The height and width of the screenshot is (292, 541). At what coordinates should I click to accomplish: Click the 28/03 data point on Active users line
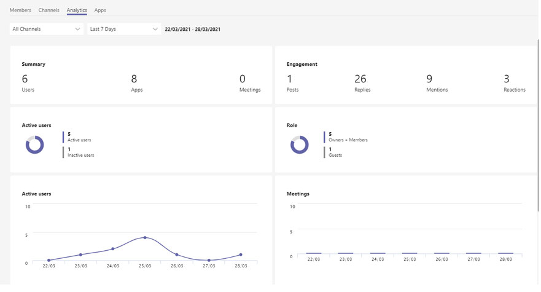(241, 255)
